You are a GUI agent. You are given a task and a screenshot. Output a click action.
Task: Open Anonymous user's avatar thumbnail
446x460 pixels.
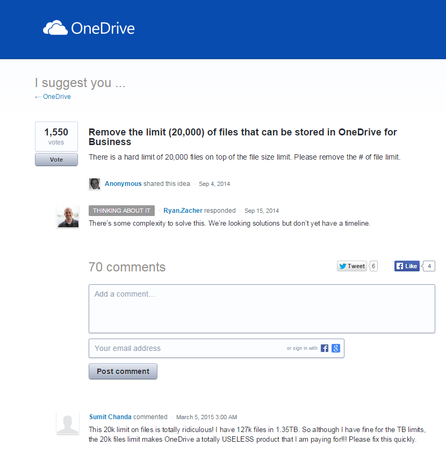click(x=95, y=184)
